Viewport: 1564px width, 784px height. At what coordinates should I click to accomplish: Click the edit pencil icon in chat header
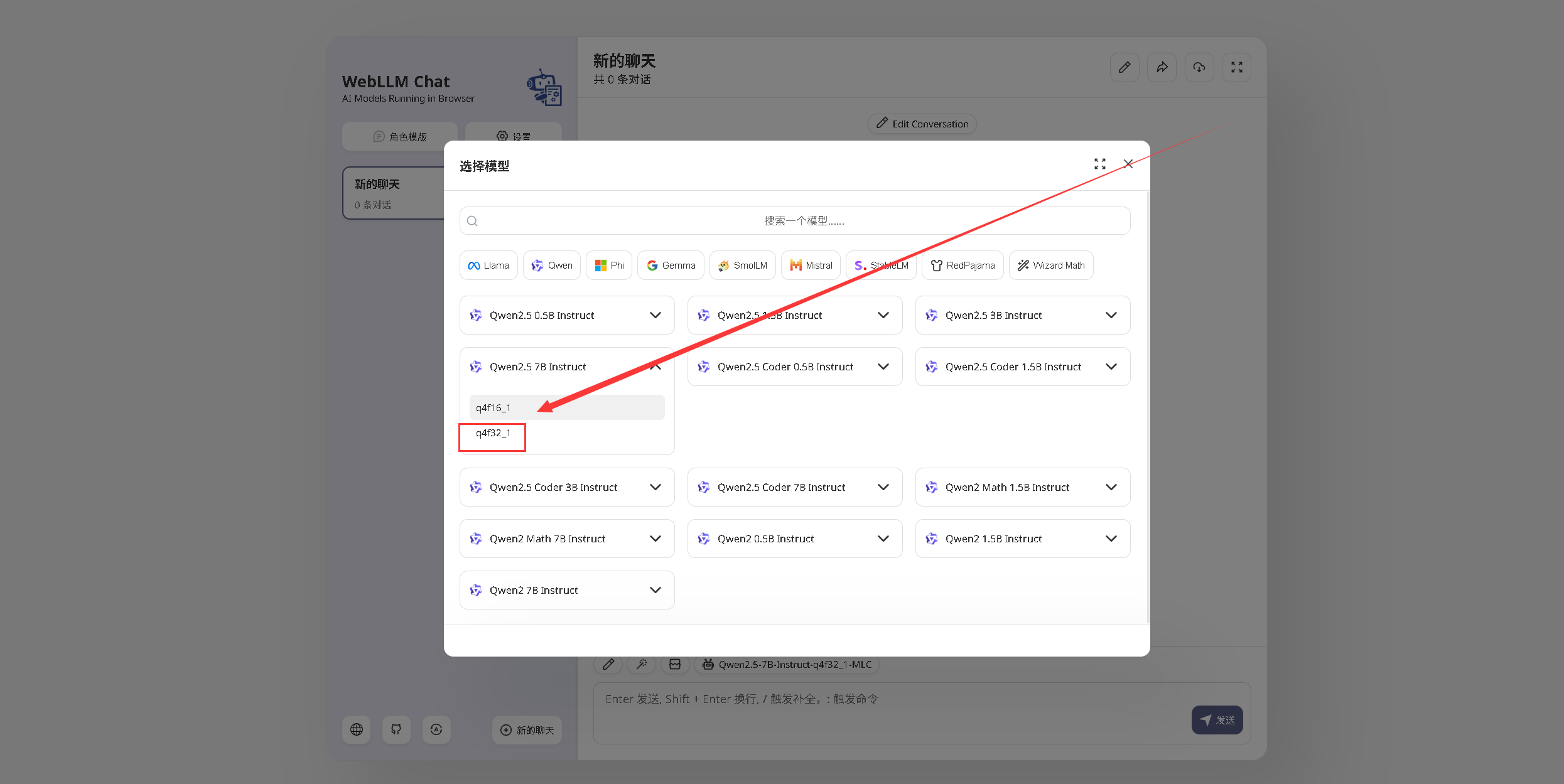click(x=1124, y=67)
